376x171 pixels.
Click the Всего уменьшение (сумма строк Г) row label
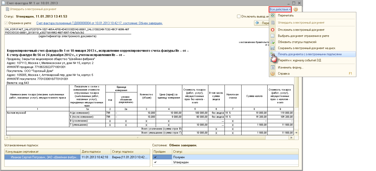[x=161, y=133]
